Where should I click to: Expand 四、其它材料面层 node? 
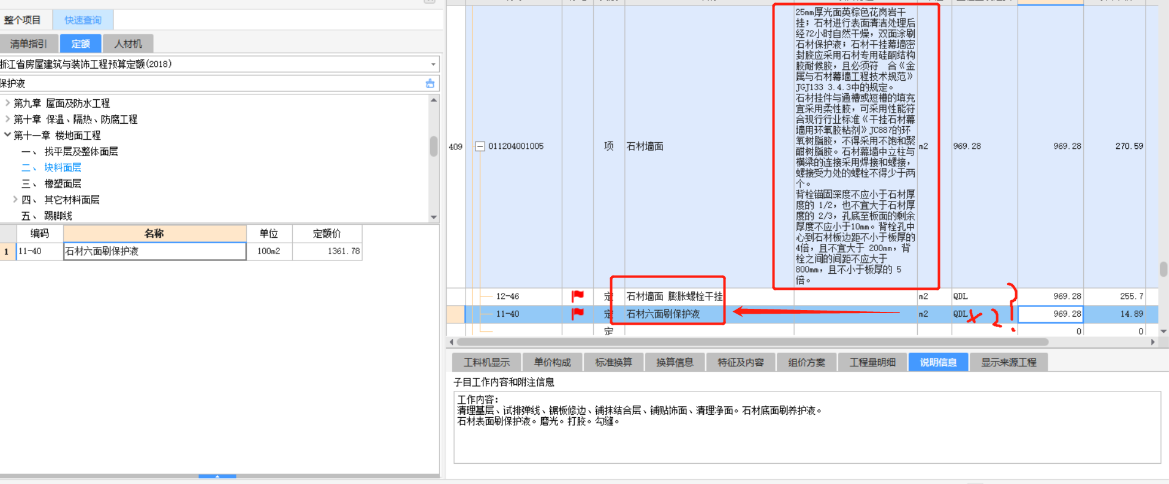pos(15,199)
